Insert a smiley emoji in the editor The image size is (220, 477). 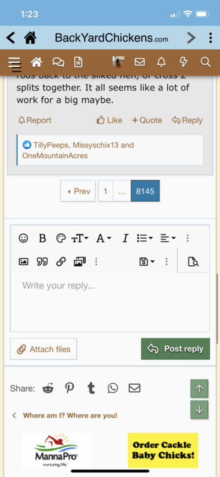coord(23,238)
